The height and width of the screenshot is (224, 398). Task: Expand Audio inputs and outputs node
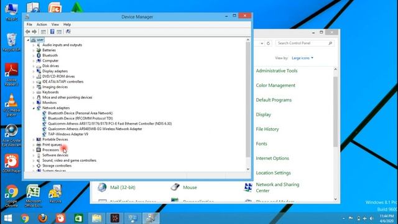pos(34,45)
